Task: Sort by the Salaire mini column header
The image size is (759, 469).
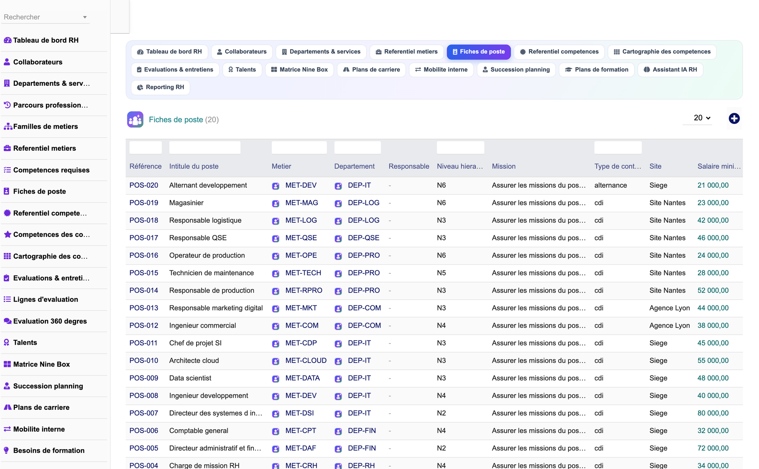Action: click(719, 166)
